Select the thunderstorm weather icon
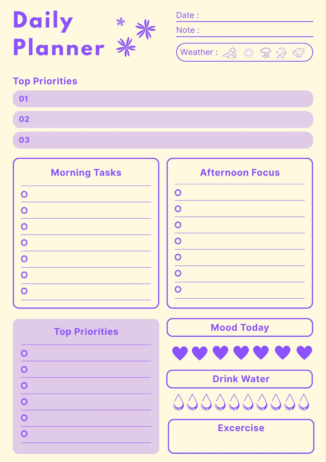The height and width of the screenshot is (462, 326). pos(299,53)
